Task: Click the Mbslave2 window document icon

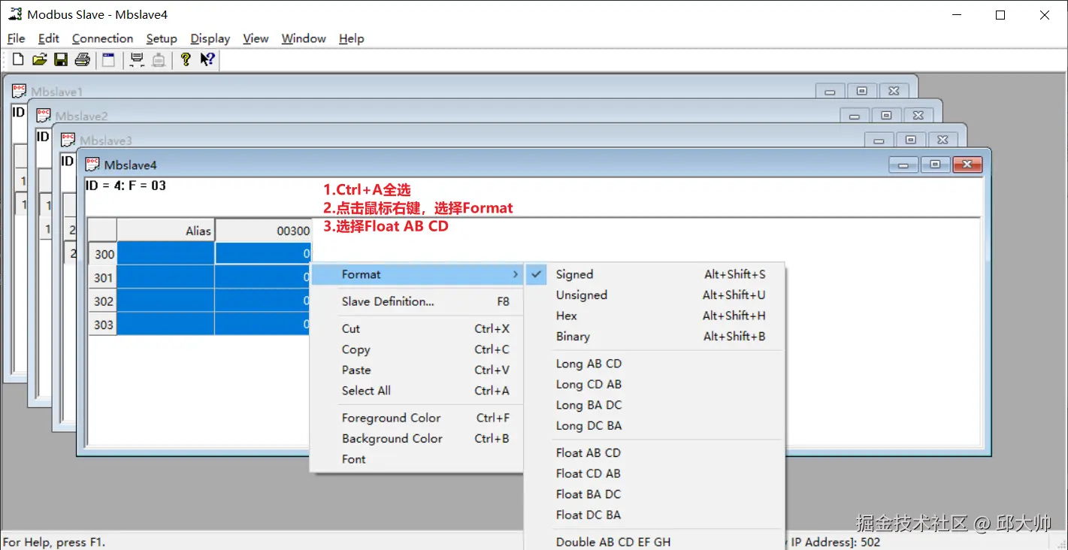Action: [x=44, y=116]
